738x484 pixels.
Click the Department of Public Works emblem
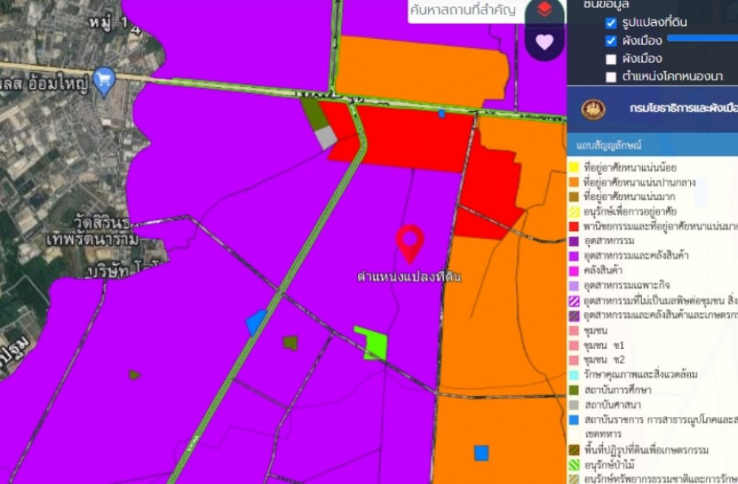593,108
